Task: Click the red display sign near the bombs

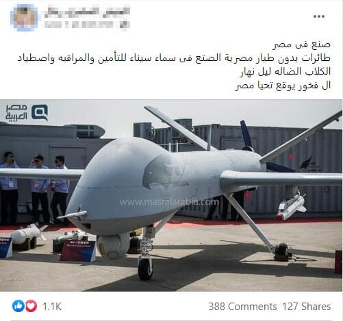Action: pos(78,251)
